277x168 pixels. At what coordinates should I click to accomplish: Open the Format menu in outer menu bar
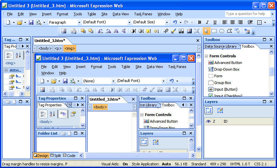(x=62, y=14)
